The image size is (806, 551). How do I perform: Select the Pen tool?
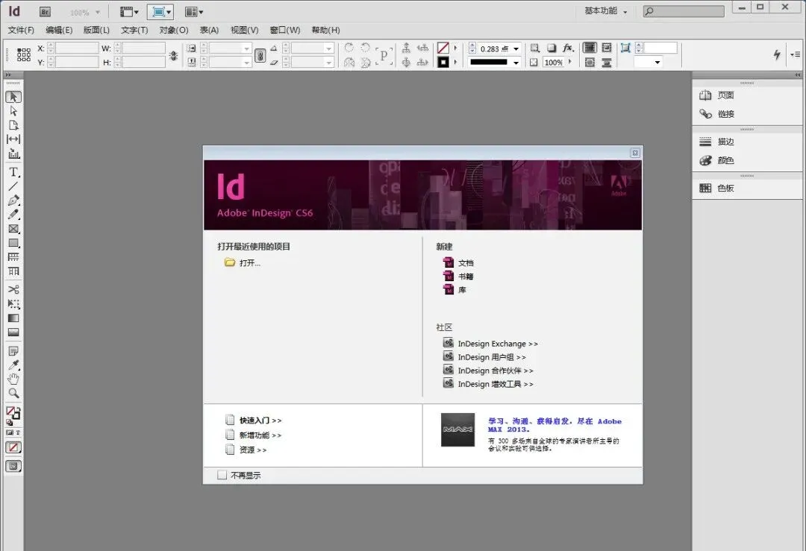(x=13, y=201)
